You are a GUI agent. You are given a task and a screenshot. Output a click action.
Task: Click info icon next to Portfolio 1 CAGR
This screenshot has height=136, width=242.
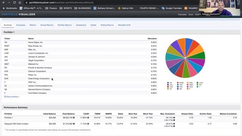88,117
